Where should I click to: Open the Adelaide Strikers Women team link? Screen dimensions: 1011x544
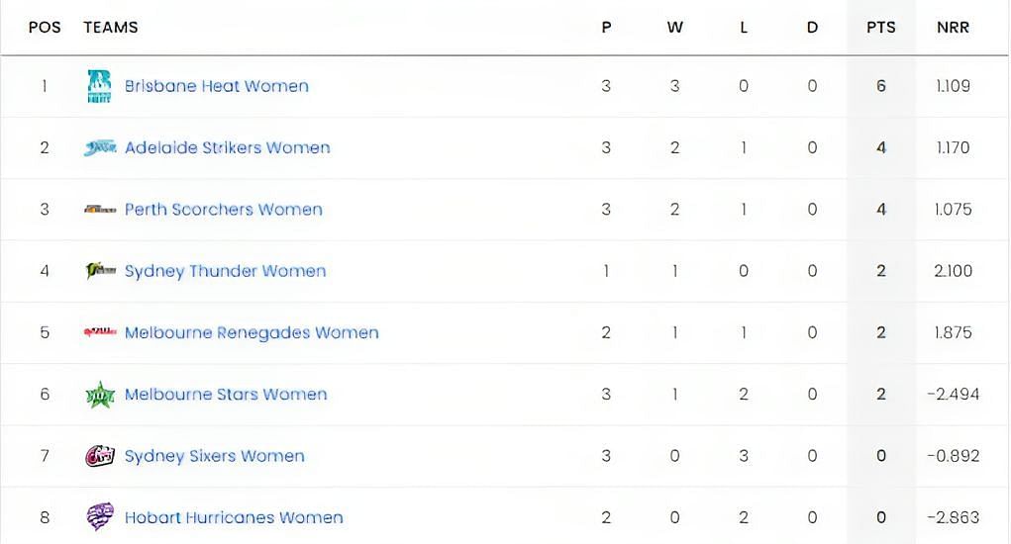pyautogui.click(x=227, y=148)
